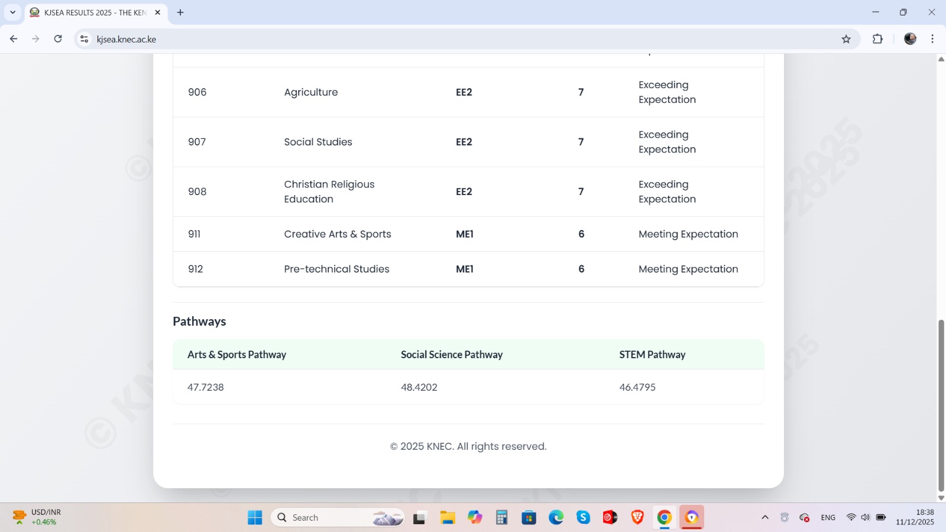Open the Windows Start menu

(x=255, y=517)
